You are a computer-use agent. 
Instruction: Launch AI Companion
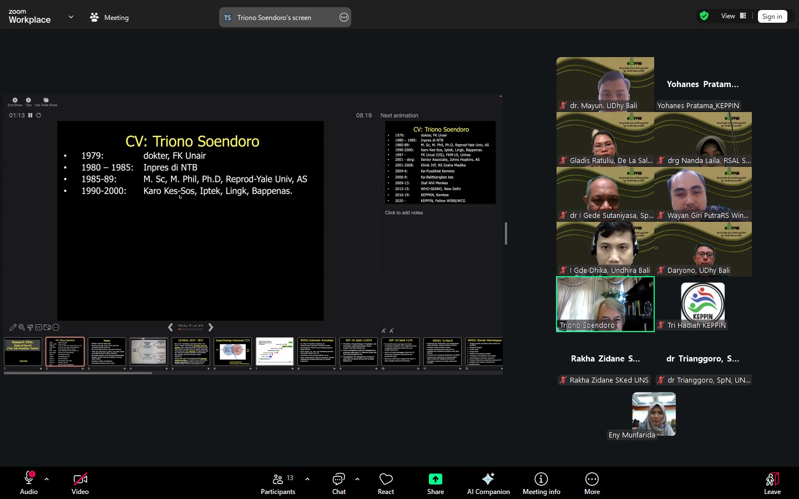(x=488, y=482)
